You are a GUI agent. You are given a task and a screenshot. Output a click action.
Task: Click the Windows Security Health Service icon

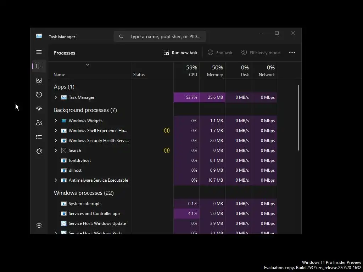click(x=64, y=140)
